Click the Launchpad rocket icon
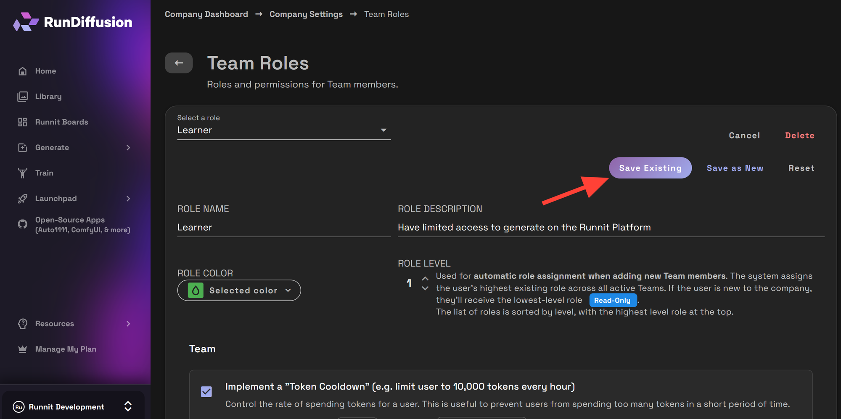This screenshot has width=841, height=419. click(x=23, y=199)
